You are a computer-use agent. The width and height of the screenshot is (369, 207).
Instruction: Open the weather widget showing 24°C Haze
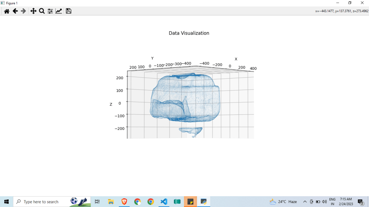pyautogui.click(x=283, y=202)
